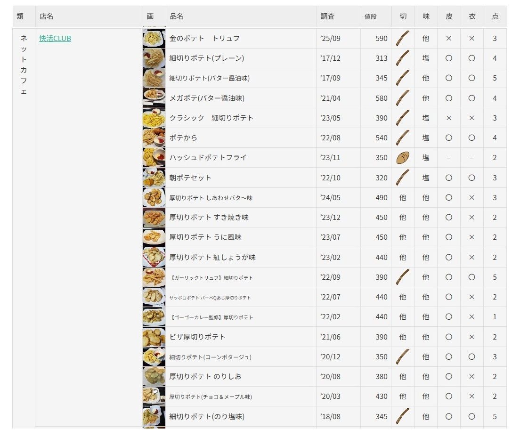Click the fry icon for クラシック 細切りポテト
This screenshot has height=437, width=520.
click(402, 118)
